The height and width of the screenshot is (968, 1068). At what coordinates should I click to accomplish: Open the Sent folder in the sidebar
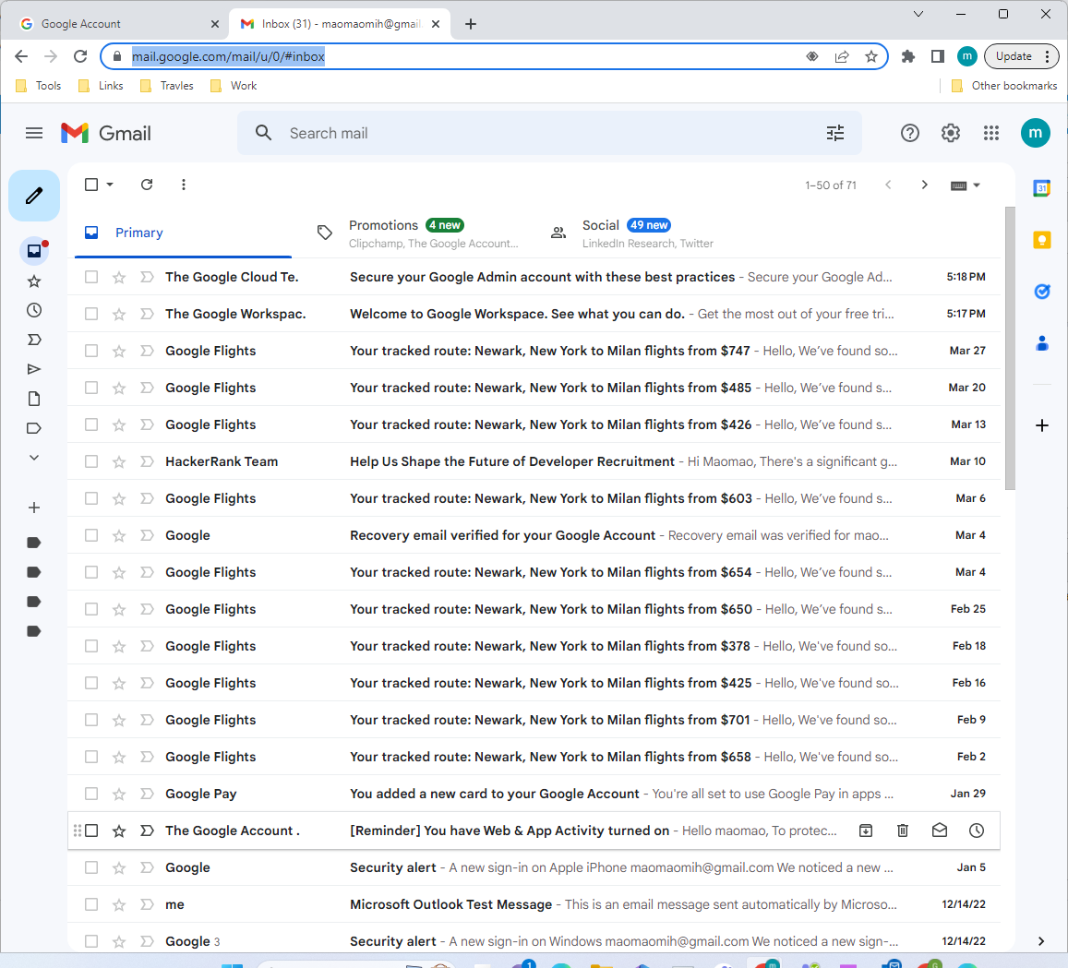34,369
